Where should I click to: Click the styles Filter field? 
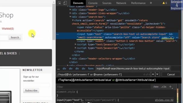click(104, 87)
